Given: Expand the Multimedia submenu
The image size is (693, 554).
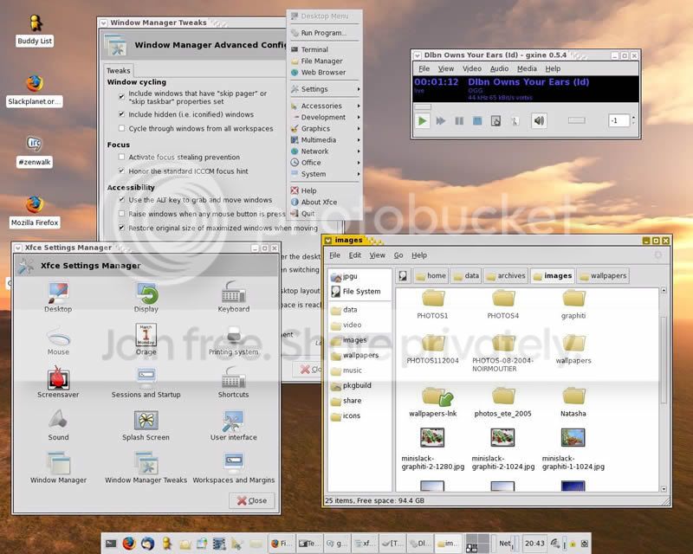Looking at the screenshot, I should [325, 139].
